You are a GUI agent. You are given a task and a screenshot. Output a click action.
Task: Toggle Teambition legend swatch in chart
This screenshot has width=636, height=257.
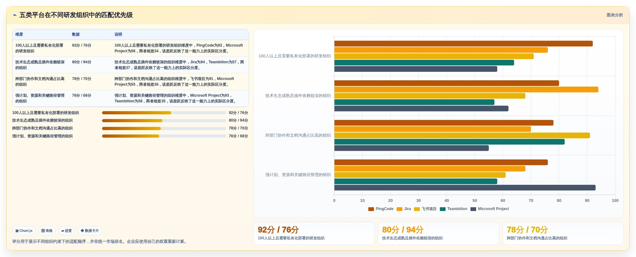point(443,209)
